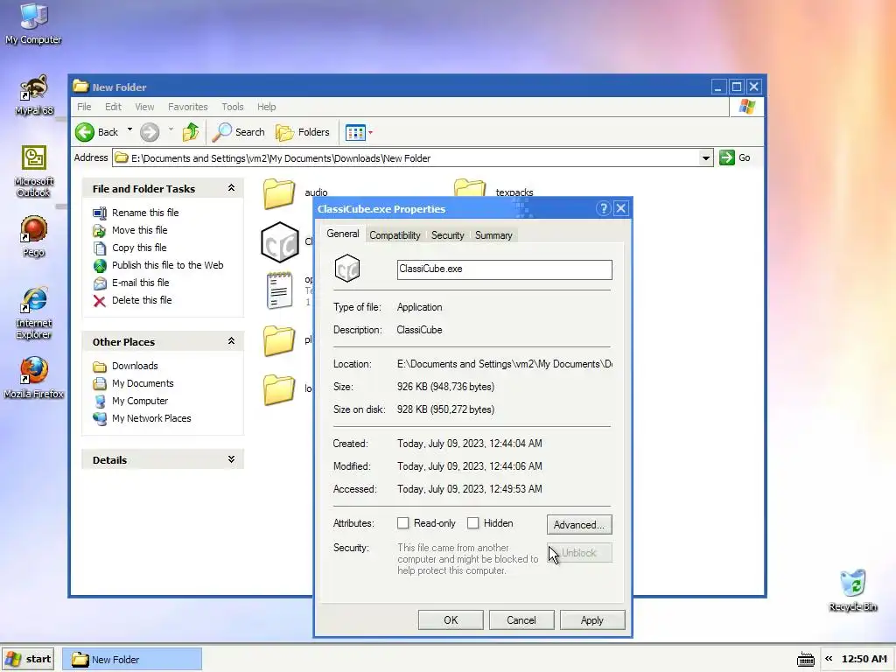Expand hidden system tray icons
The image size is (896, 672).
click(829, 659)
